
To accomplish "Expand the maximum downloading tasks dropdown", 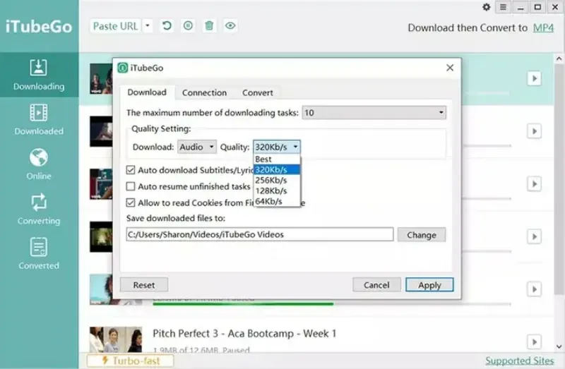I will (x=374, y=113).
